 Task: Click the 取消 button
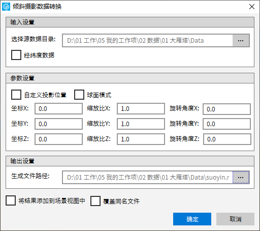(235, 219)
